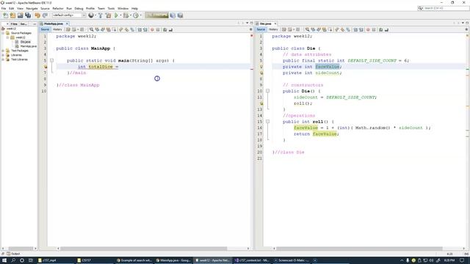
Task: Select MainApp.java in the project tree
Action: [28, 46]
